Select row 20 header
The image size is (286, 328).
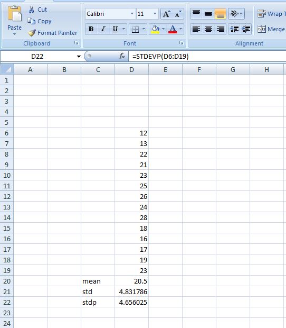click(7, 281)
